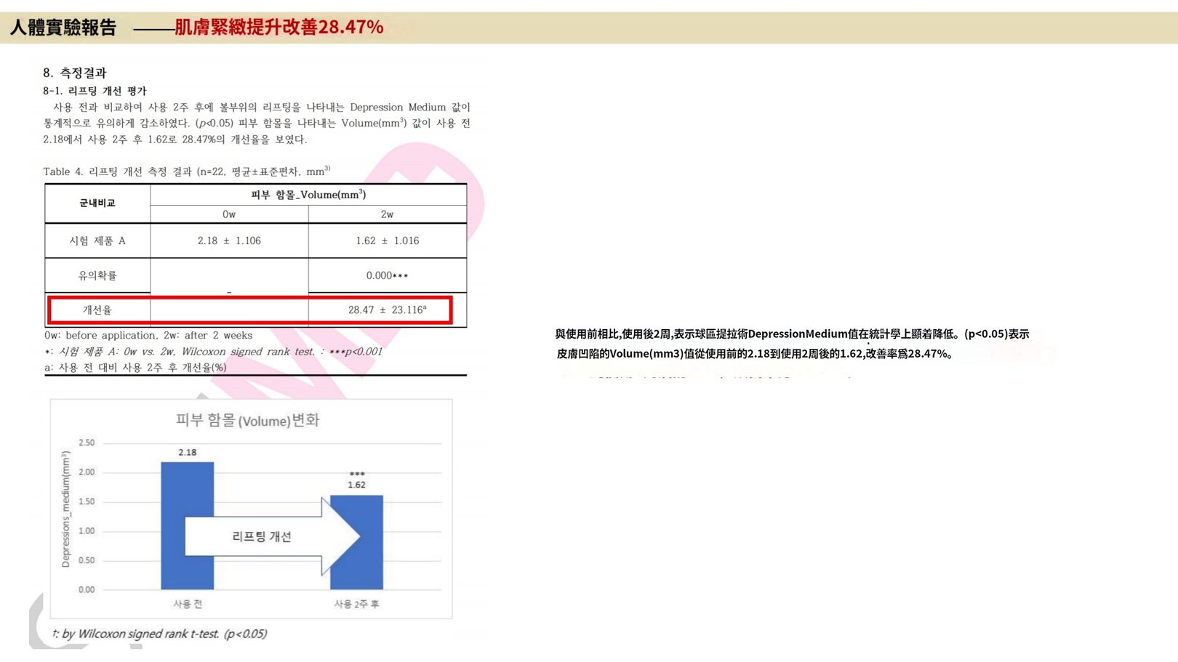Image resolution: width=1178 pixels, height=662 pixels.
Task: Click the table cell 2.18 ± 1.106
Action: point(229,241)
